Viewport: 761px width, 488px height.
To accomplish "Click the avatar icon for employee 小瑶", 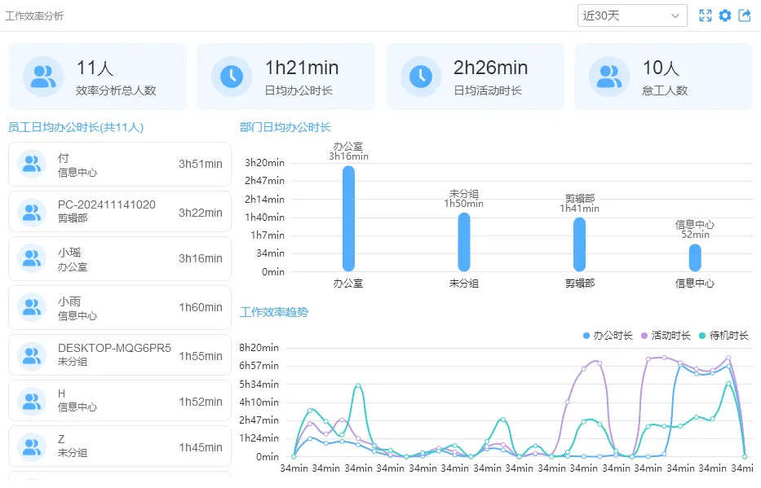I will [32, 258].
